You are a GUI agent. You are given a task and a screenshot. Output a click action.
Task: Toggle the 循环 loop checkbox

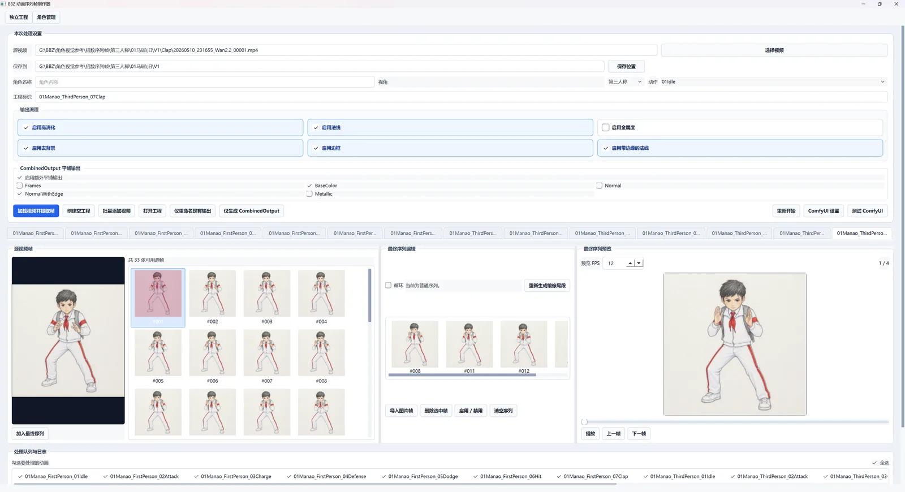pyautogui.click(x=388, y=286)
